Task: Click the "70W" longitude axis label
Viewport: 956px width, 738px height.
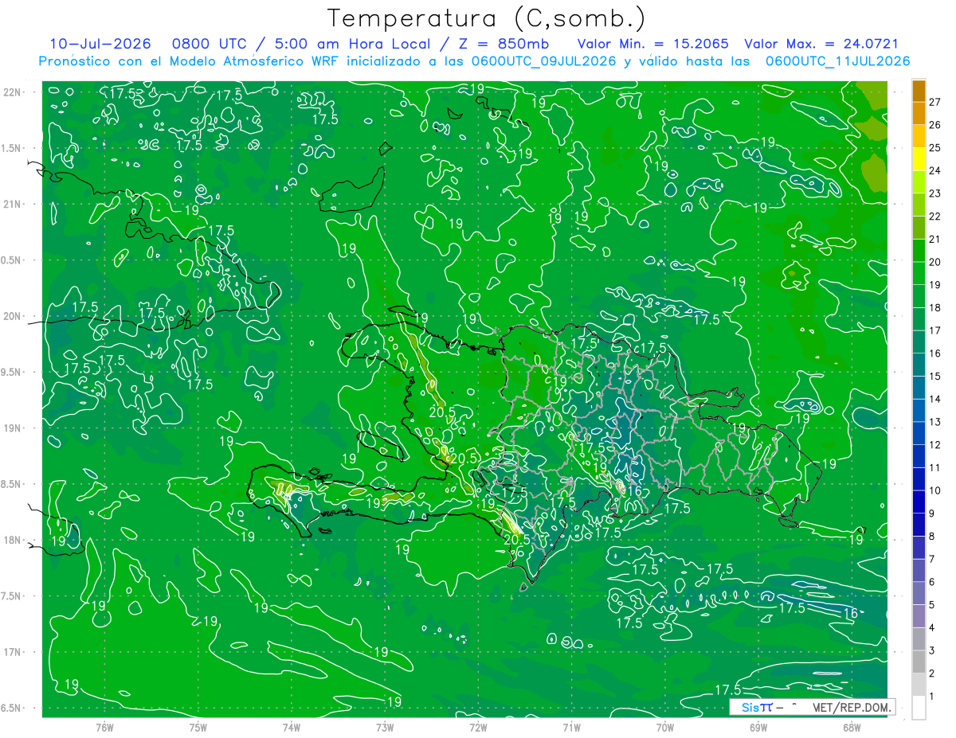Action: tap(664, 727)
